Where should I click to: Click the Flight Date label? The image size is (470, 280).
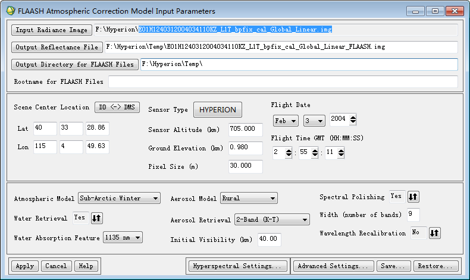coord(290,105)
